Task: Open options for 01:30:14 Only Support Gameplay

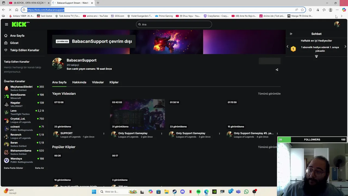Action: pyautogui.click(x=219, y=133)
